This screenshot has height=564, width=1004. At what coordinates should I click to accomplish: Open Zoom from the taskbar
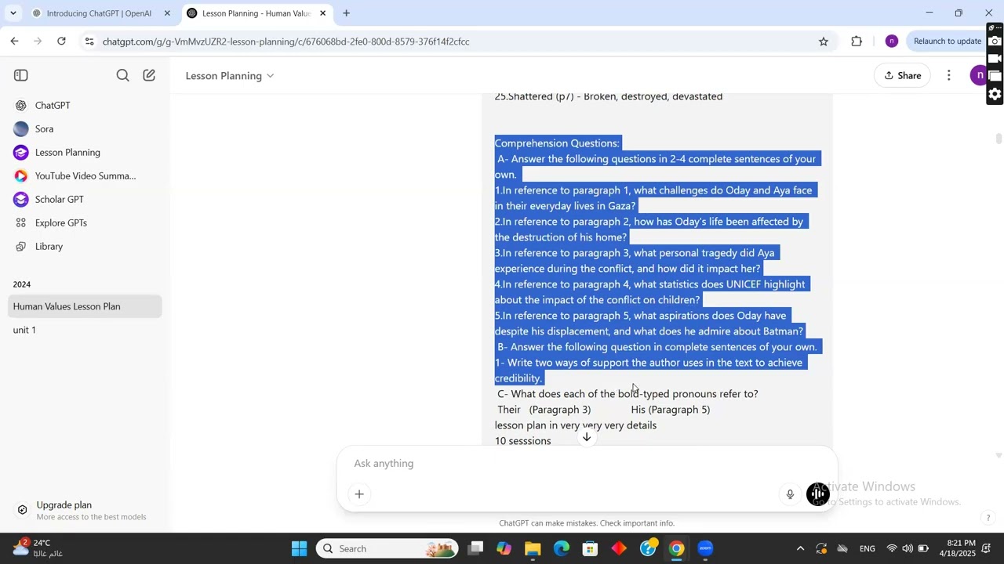(706, 548)
